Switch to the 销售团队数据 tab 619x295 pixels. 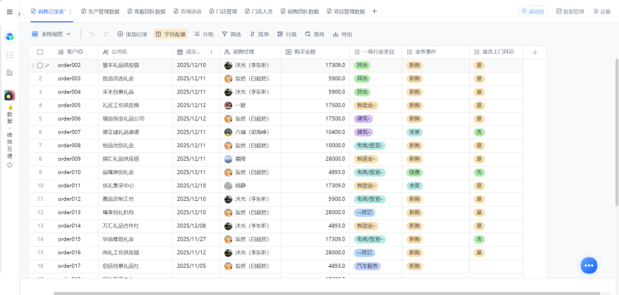pyautogui.click(x=300, y=11)
